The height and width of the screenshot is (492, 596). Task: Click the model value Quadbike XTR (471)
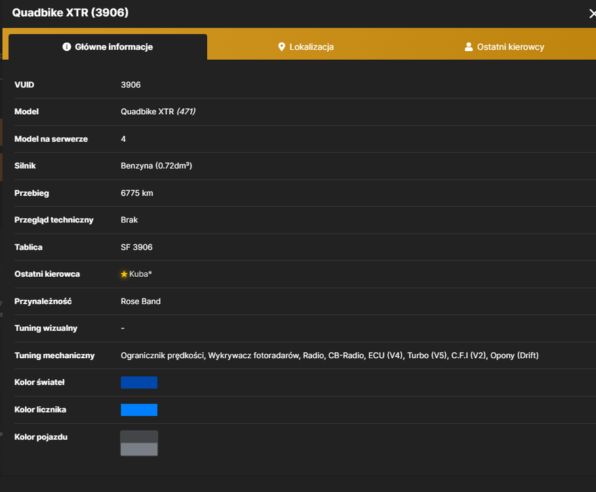coord(158,112)
